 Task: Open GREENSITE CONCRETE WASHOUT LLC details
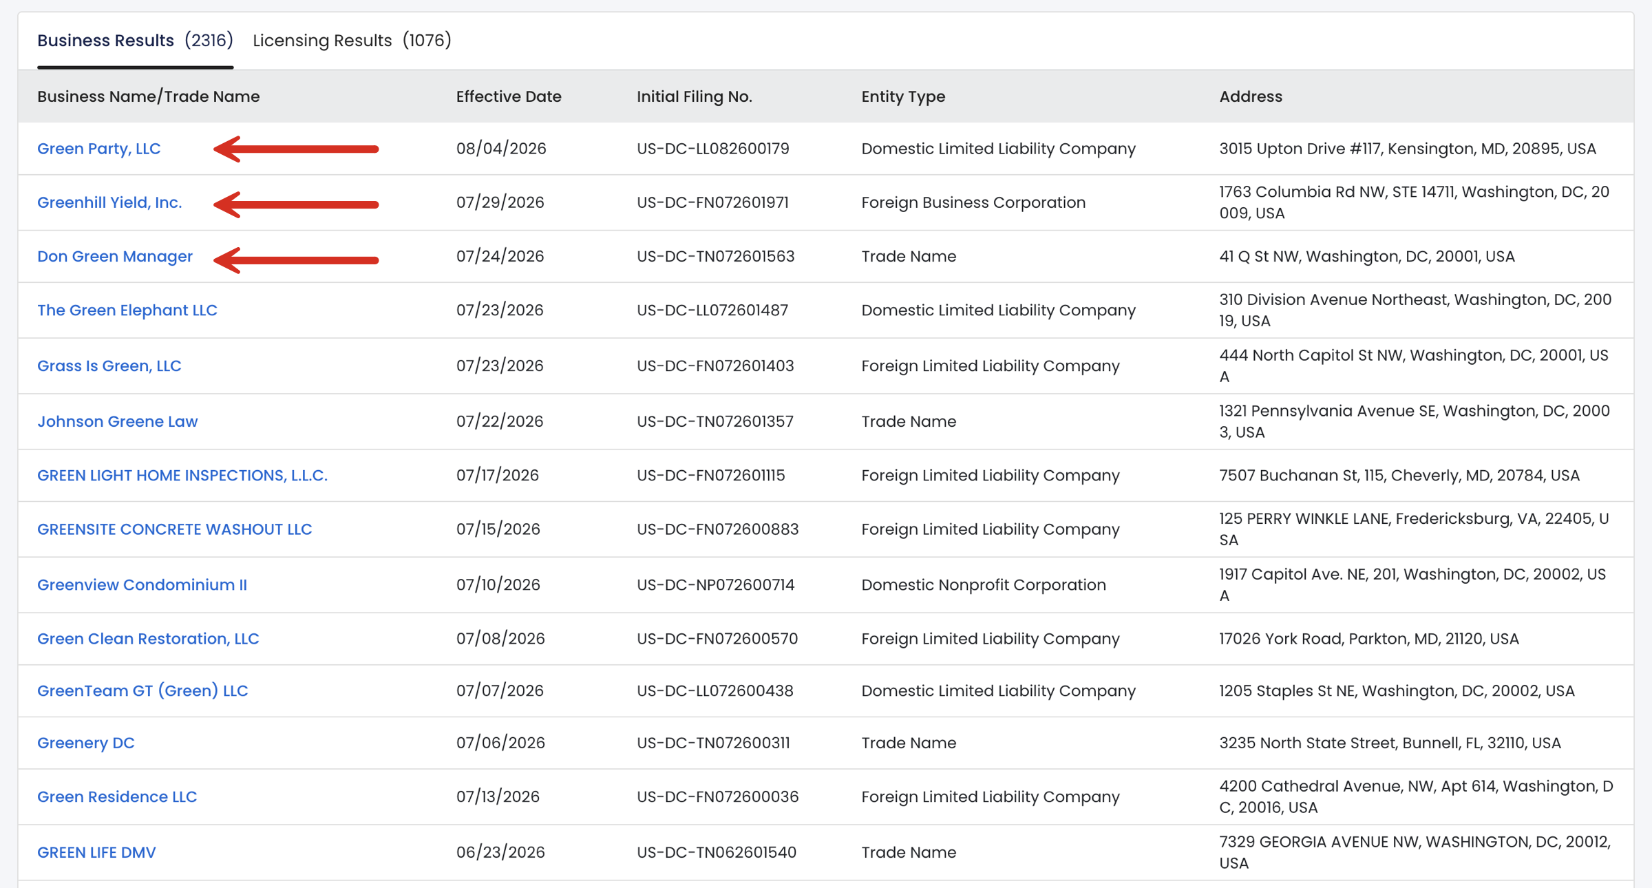click(175, 529)
